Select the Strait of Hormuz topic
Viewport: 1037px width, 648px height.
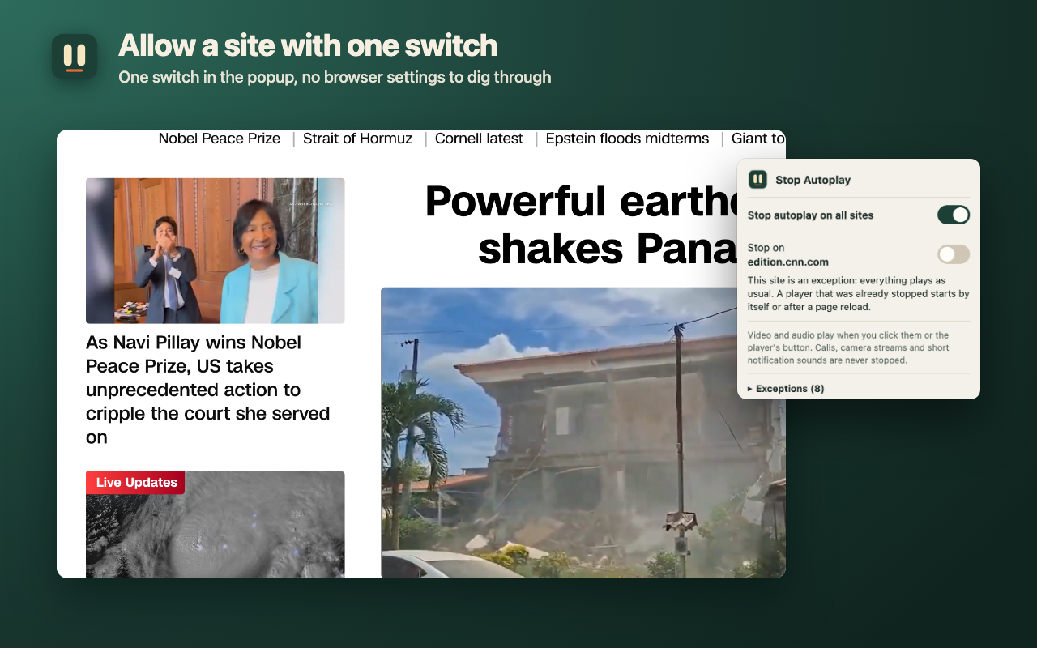pos(357,139)
